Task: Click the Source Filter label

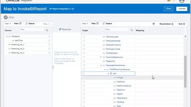Action: (16, 23)
